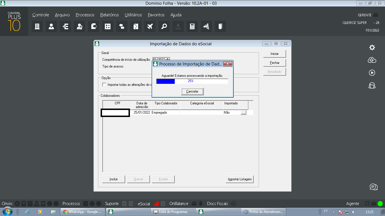Select the 25/01/2022 admission date cell

coord(142,112)
